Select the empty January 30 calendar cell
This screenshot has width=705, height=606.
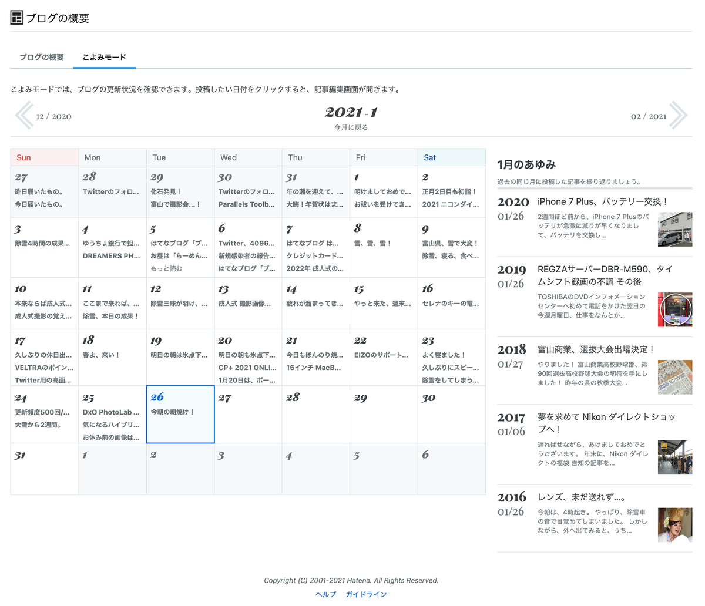click(452, 415)
